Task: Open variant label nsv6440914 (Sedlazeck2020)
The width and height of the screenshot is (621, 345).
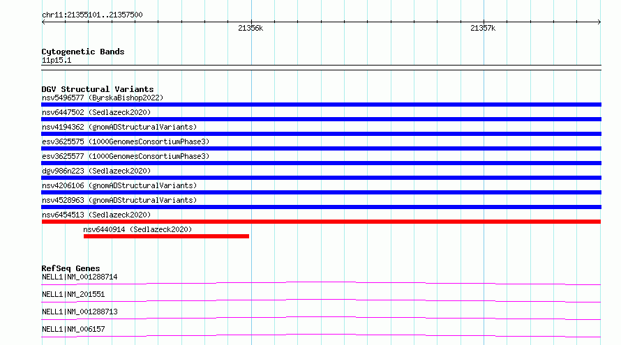Action: tap(137, 229)
